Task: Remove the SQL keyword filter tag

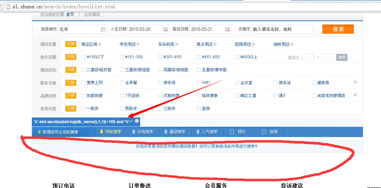Action: (x=137, y=121)
